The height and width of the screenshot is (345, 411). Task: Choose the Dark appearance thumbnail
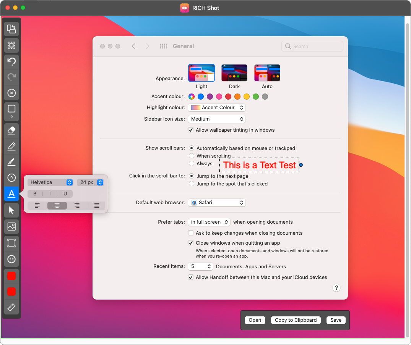tap(234, 73)
